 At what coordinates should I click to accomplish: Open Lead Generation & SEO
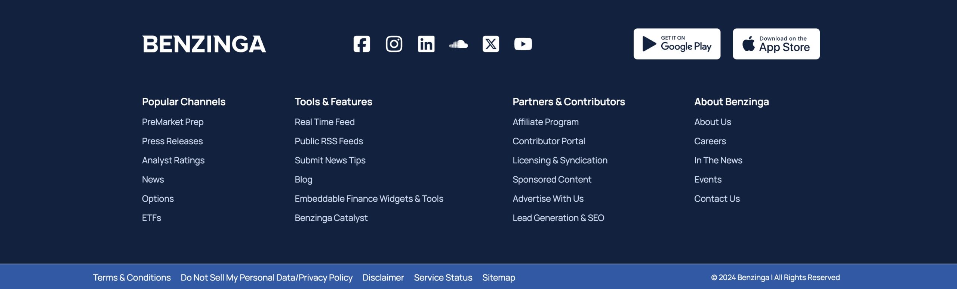click(x=558, y=218)
